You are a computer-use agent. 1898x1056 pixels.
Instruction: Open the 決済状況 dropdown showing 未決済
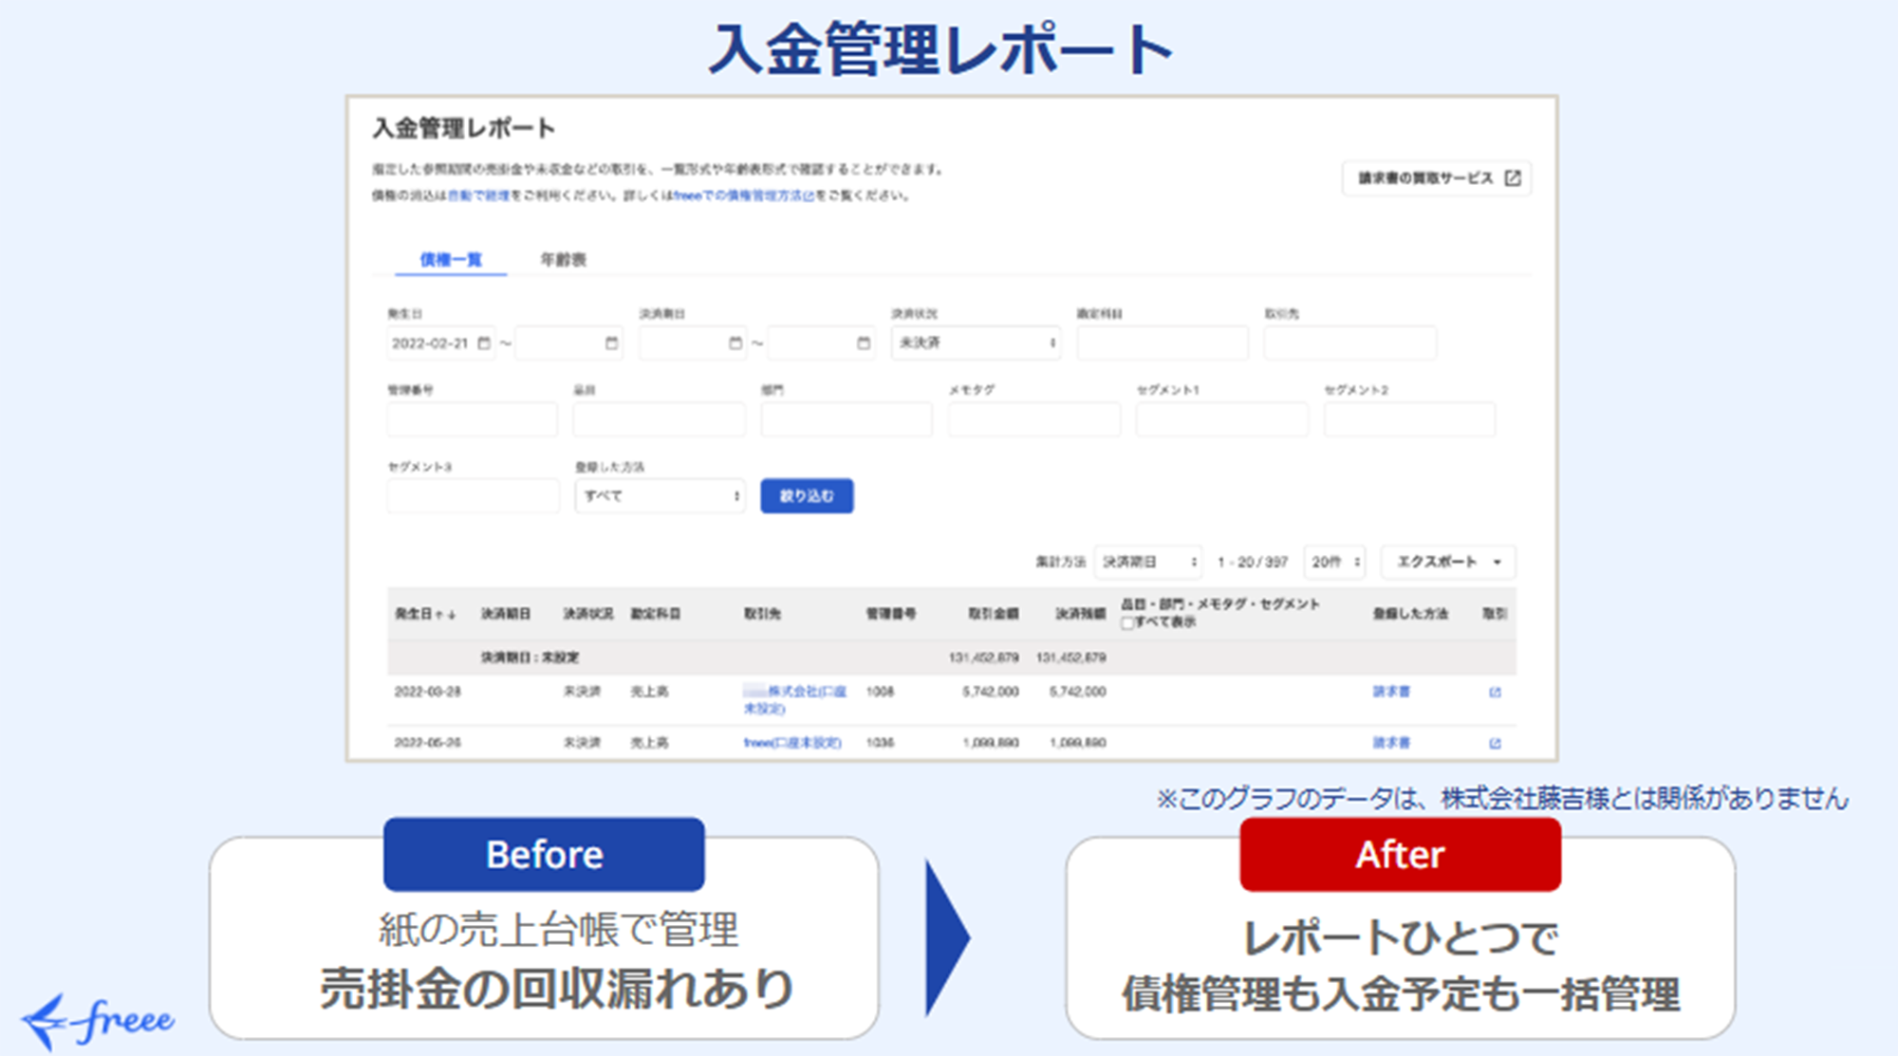tap(976, 343)
